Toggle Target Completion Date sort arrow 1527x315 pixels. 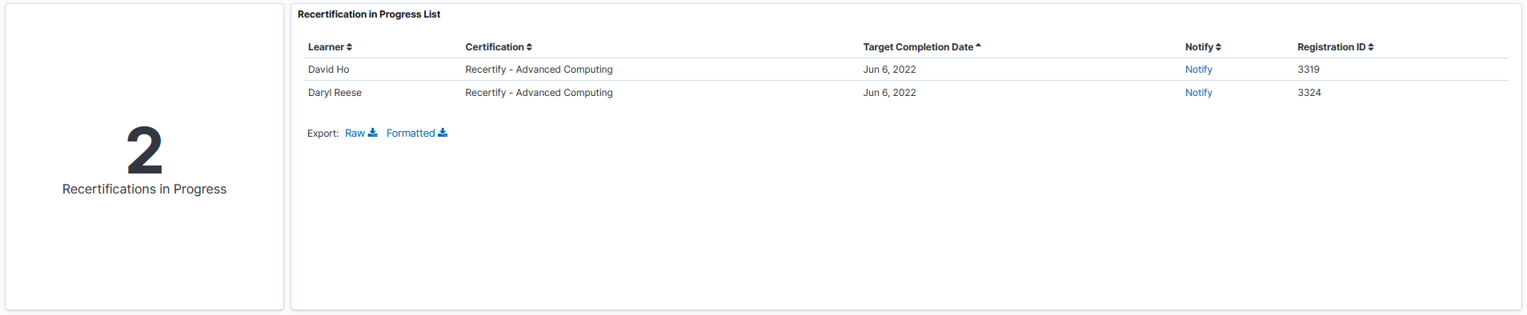[x=978, y=46]
